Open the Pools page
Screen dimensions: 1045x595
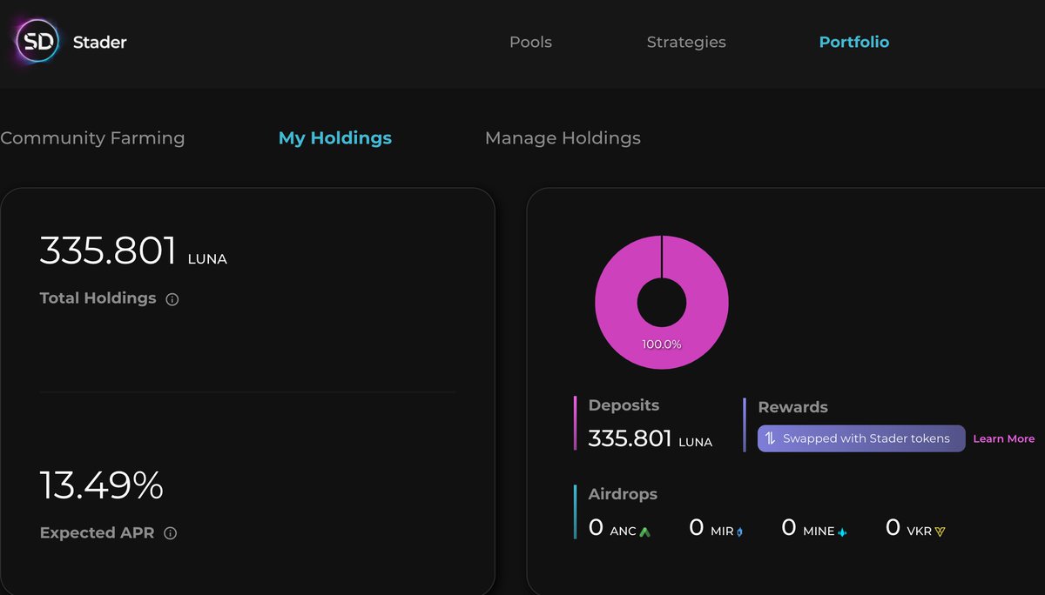pyautogui.click(x=530, y=42)
